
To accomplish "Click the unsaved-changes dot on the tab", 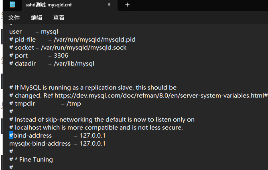I will pyautogui.click(x=109, y=5).
